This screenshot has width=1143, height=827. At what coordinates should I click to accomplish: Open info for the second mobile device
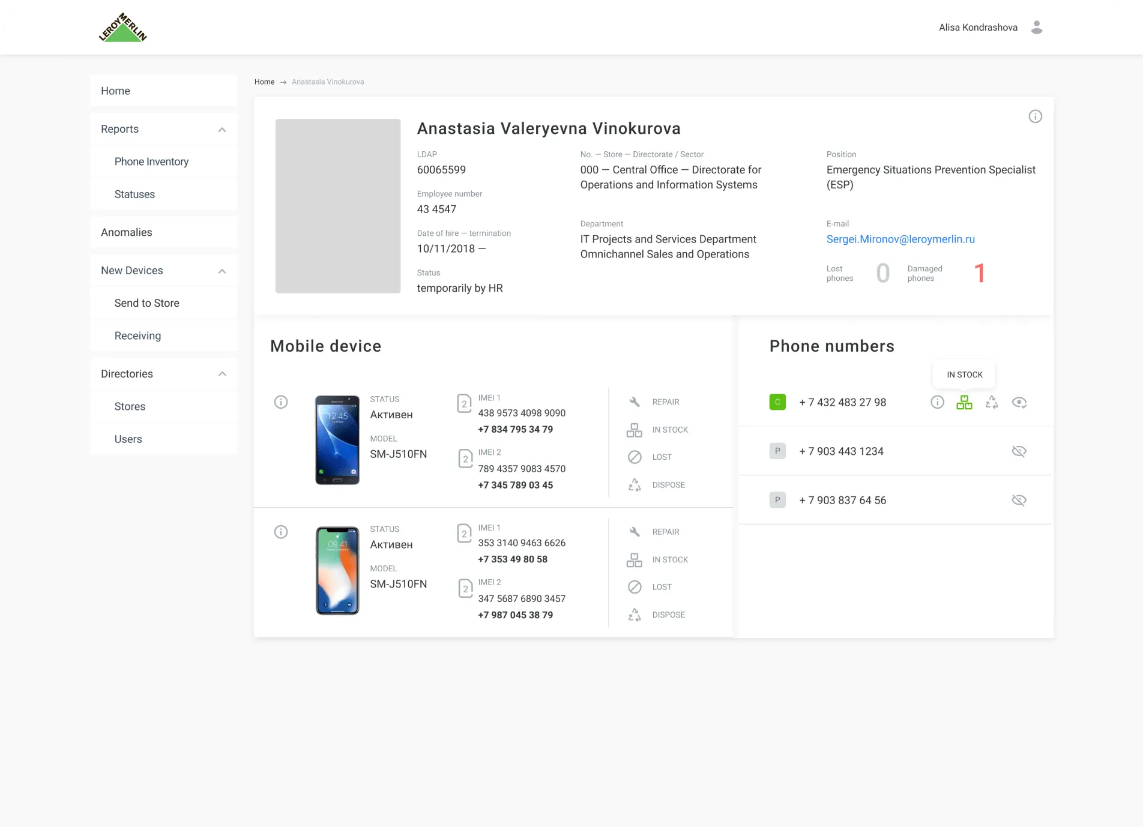click(x=281, y=532)
